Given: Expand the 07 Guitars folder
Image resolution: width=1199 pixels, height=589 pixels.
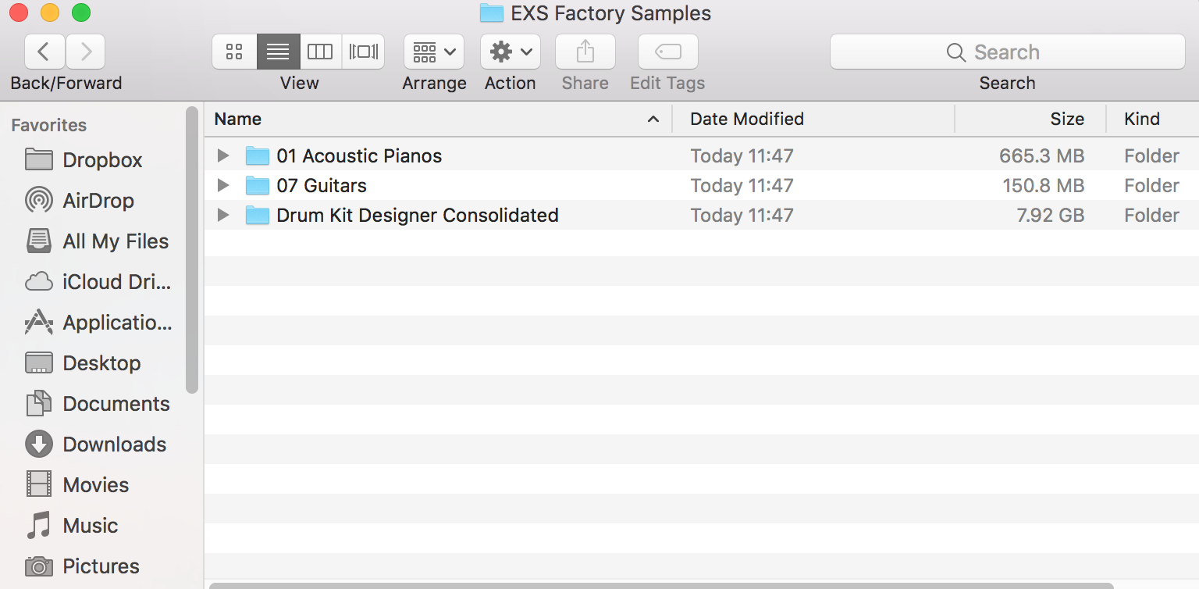Looking at the screenshot, I should click(x=223, y=186).
